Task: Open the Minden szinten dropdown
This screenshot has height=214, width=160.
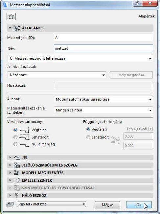Action: (103, 110)
